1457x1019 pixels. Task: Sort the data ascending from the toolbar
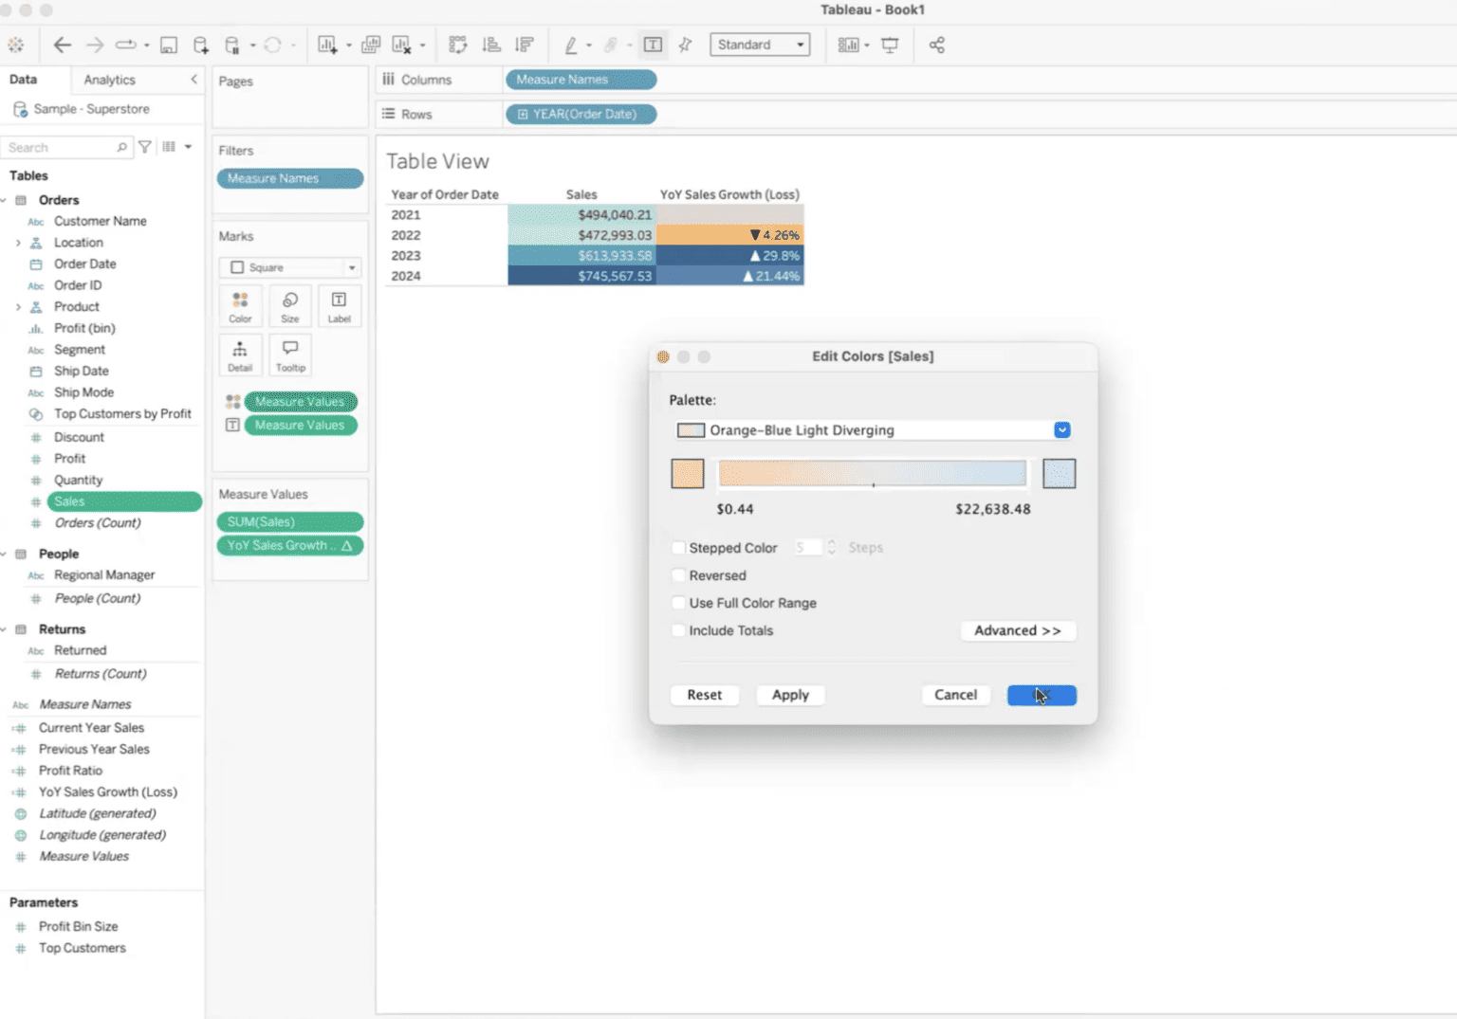[490, 45]
